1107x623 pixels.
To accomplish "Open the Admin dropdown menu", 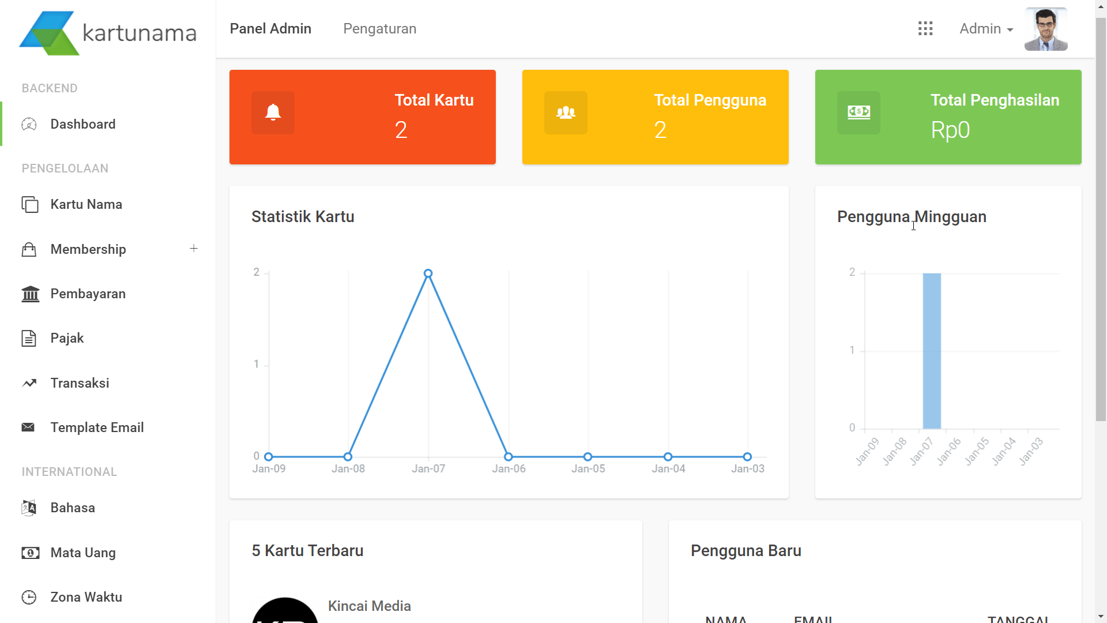I will (986, 29).
